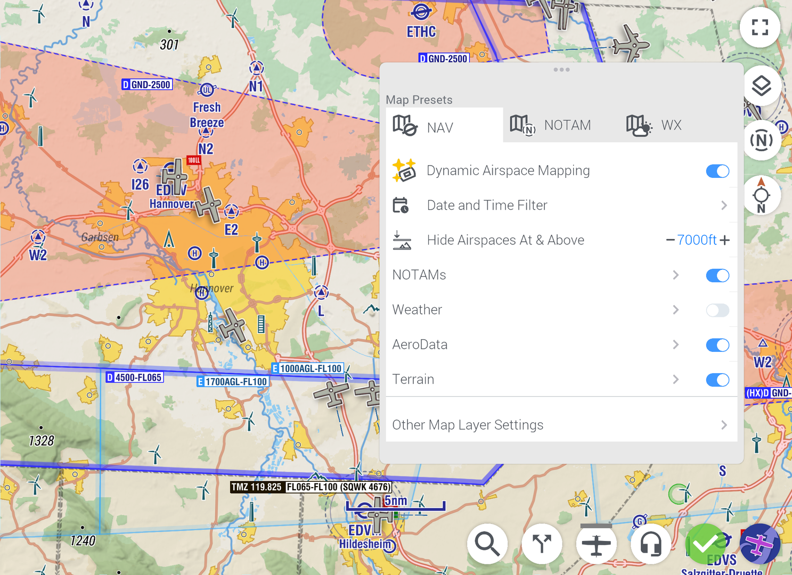Tap the purple airplane round button
The width and height of the screenshot is (792, 575).
pyautogui.click(x=760, y=544)
